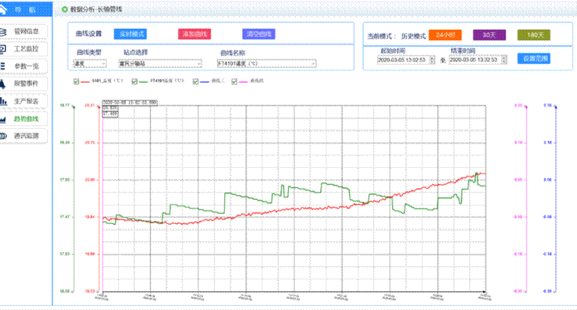Image resolution: width=577 pixels, height=310 pixels.
Task: Click the blue 实时模式 button
Action: pos(130,34)
